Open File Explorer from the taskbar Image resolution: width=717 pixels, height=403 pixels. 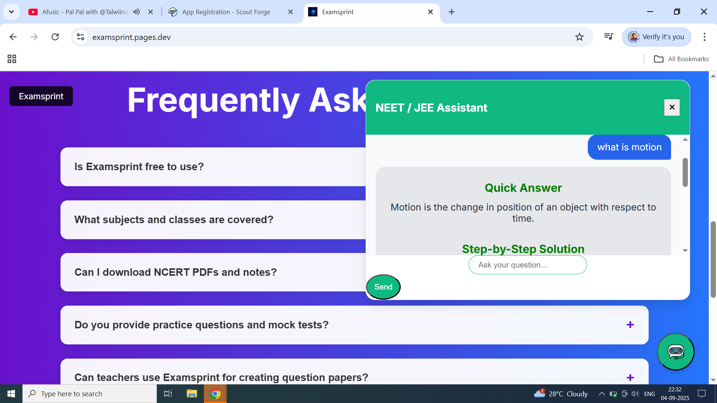tap(192, 394)
